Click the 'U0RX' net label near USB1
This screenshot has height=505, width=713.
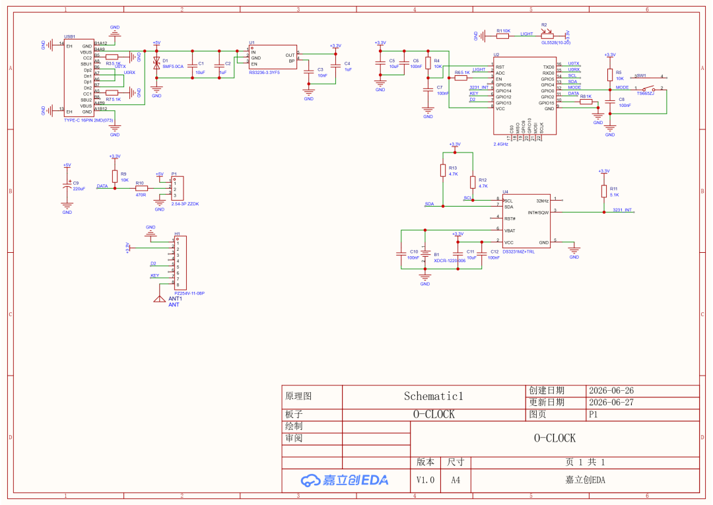click(x=129, y=72)
